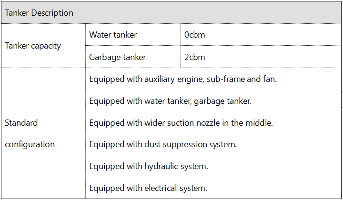Select the dust suppression system line
343x200 pixels.
(x=163, y=144)
